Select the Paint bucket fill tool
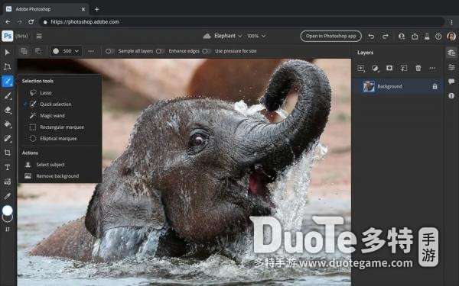The image size is (459, 286). [x=8, y=124]
